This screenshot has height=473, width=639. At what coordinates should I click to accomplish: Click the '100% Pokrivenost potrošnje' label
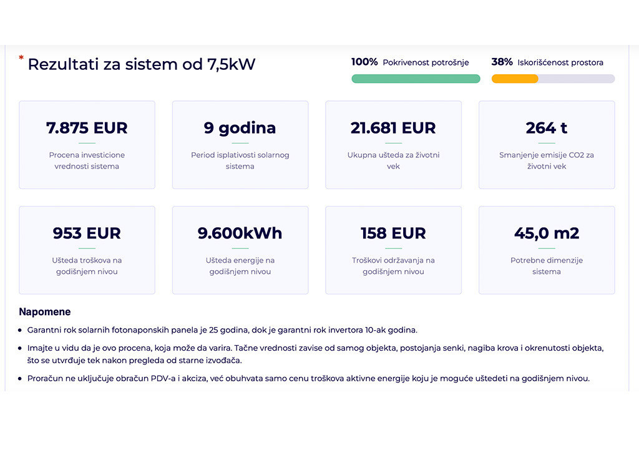(x=410, y=62)
